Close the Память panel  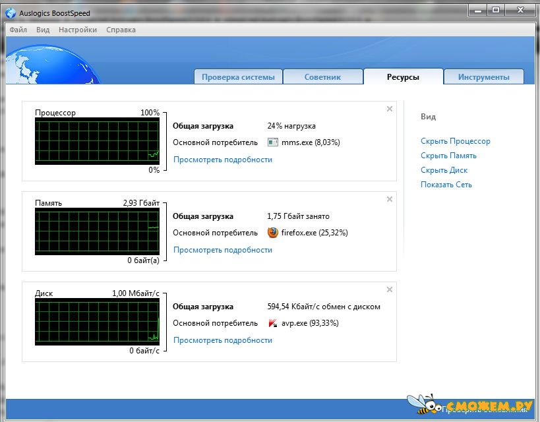click(x=390, y=199)
